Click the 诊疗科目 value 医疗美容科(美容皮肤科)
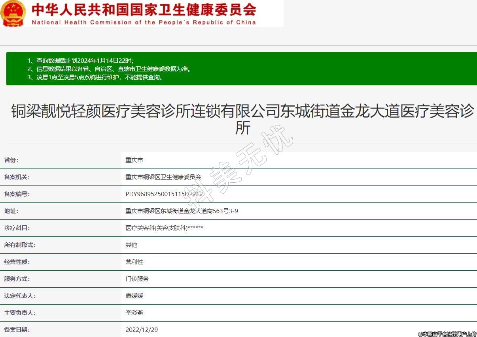Image resolution: width=477 pixels, height=337 pixels. 164,228
